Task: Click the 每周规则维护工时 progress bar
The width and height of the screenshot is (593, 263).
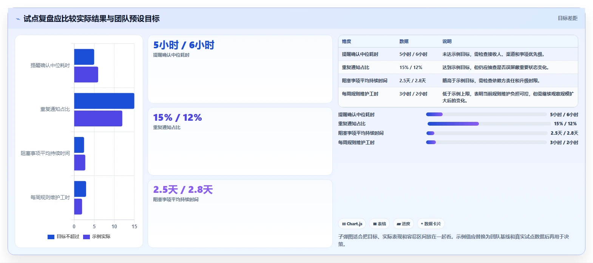Action: point(486,142)
